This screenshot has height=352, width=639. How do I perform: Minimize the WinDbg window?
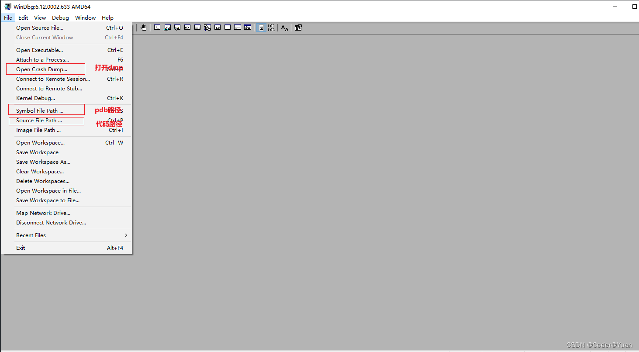tap(615, 7)
